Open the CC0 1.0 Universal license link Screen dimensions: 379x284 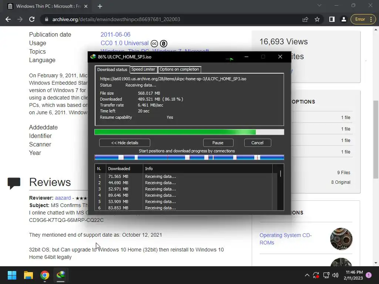point(124,43)
